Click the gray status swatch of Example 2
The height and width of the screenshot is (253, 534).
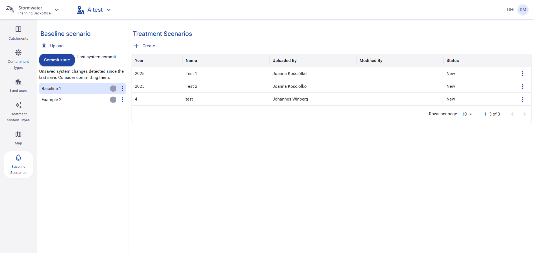click(113, 100)
